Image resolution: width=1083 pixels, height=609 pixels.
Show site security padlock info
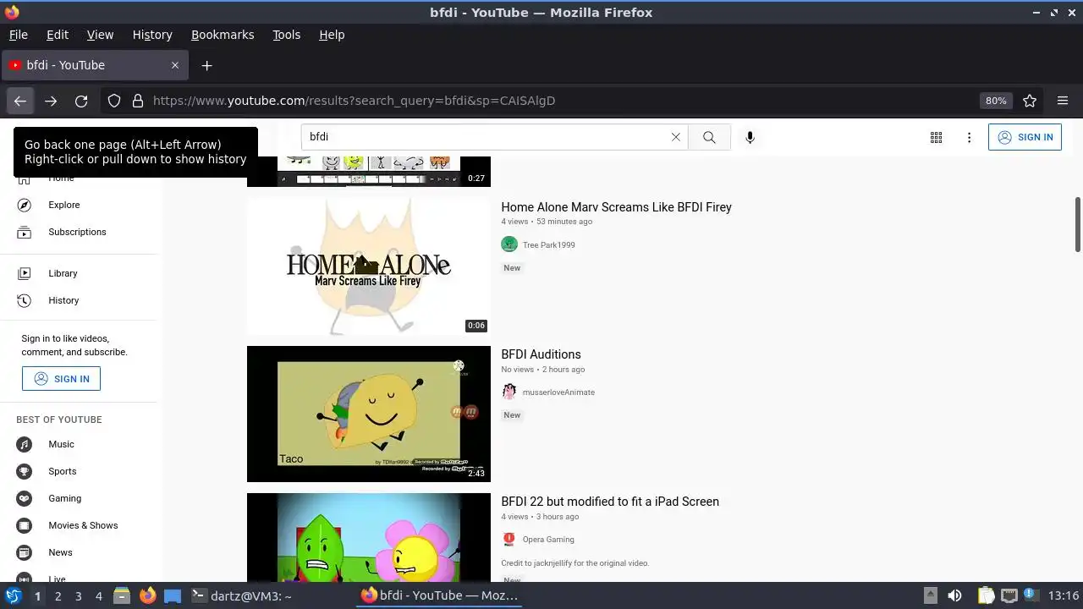[x=138, y=101]
